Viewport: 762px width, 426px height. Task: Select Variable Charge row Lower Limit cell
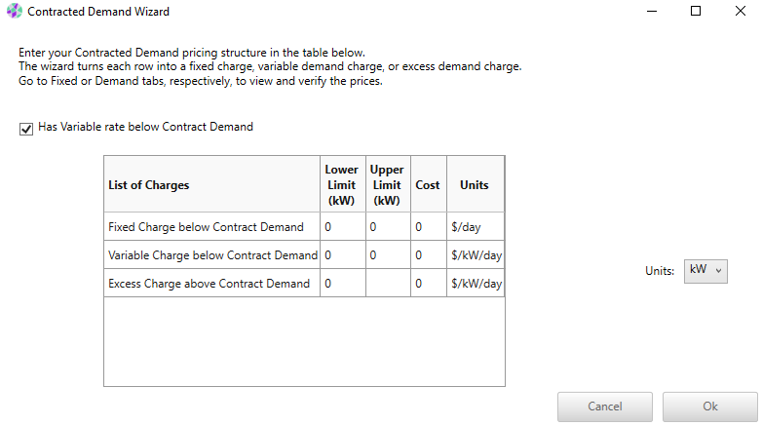click(342, 255)
